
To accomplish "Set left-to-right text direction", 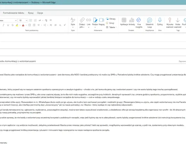I will pyautogui.click(x=51, y=25).
